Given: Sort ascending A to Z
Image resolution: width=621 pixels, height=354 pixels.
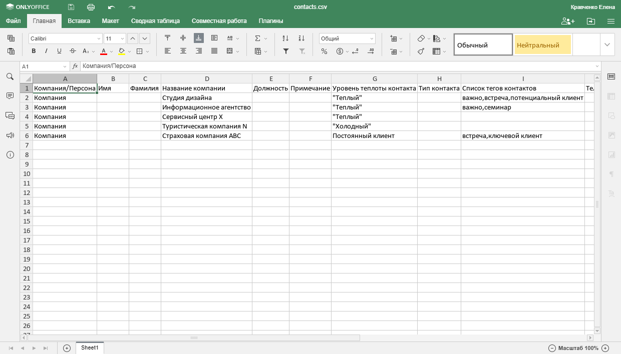Looking at the screenshot, I should click(285, 38).
